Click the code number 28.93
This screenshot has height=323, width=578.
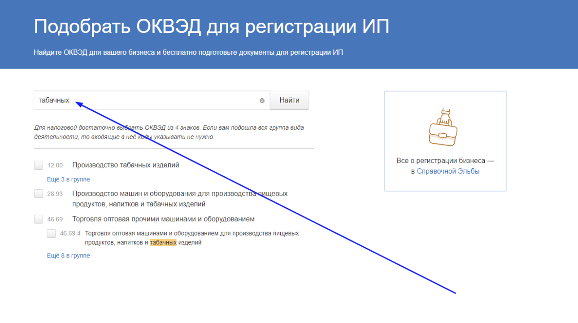[x=55, y=194]
